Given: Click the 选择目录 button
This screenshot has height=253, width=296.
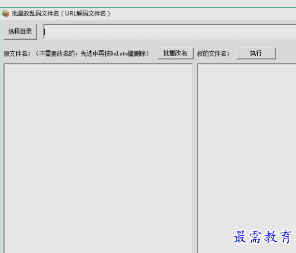Looking at the screenshot, I should click(x=20, y=32).
